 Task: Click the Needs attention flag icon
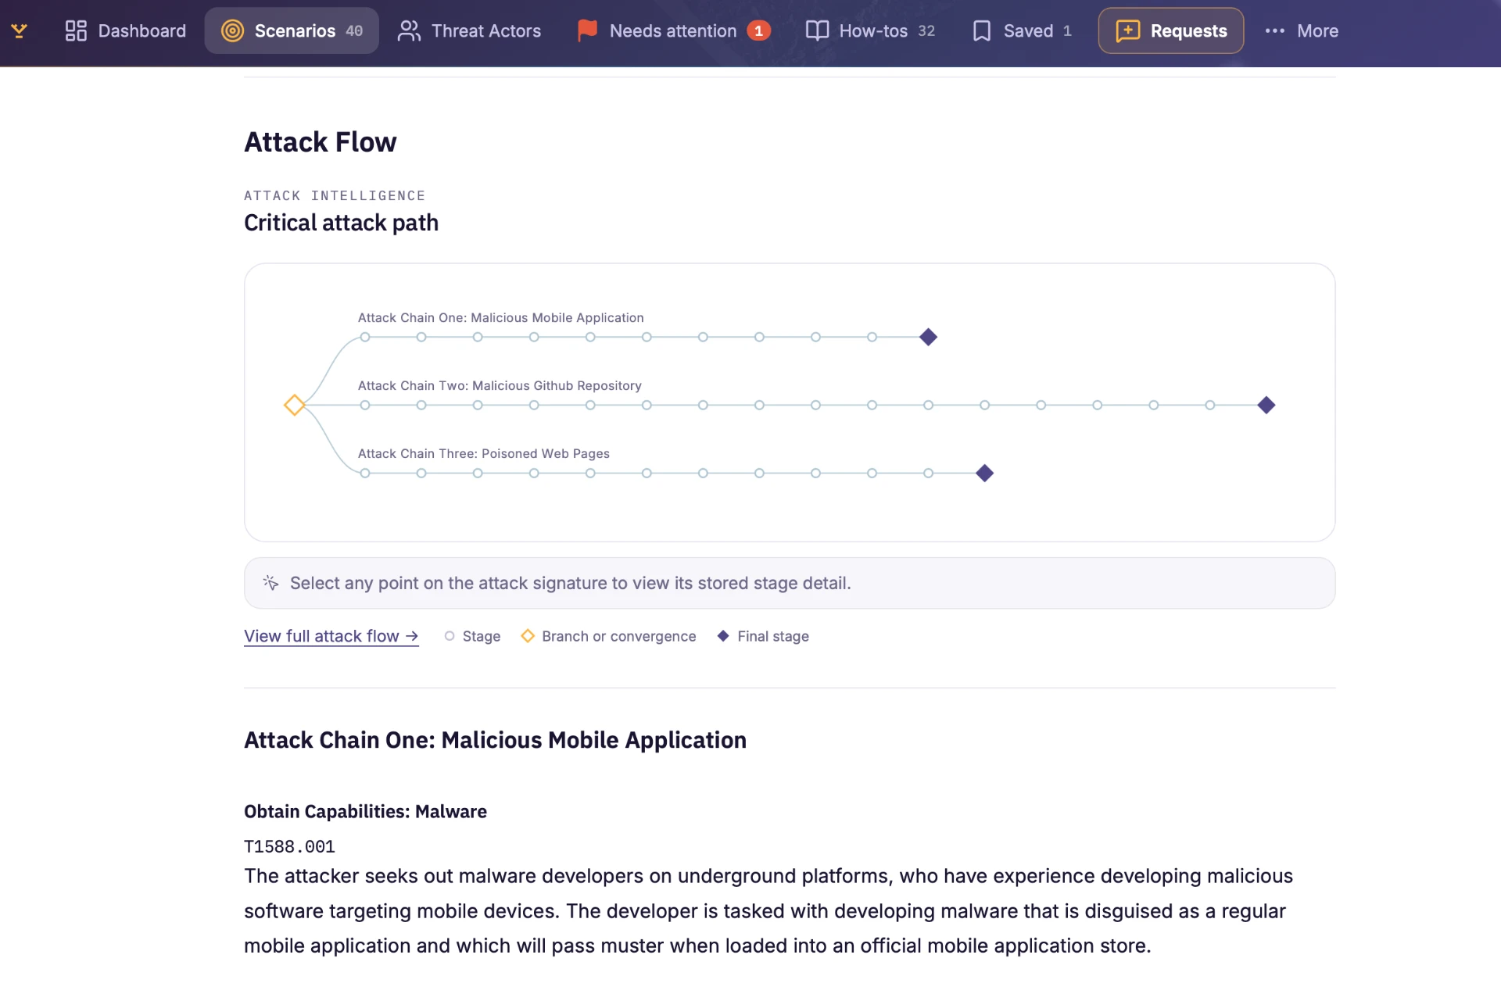(x=587, y=30)
